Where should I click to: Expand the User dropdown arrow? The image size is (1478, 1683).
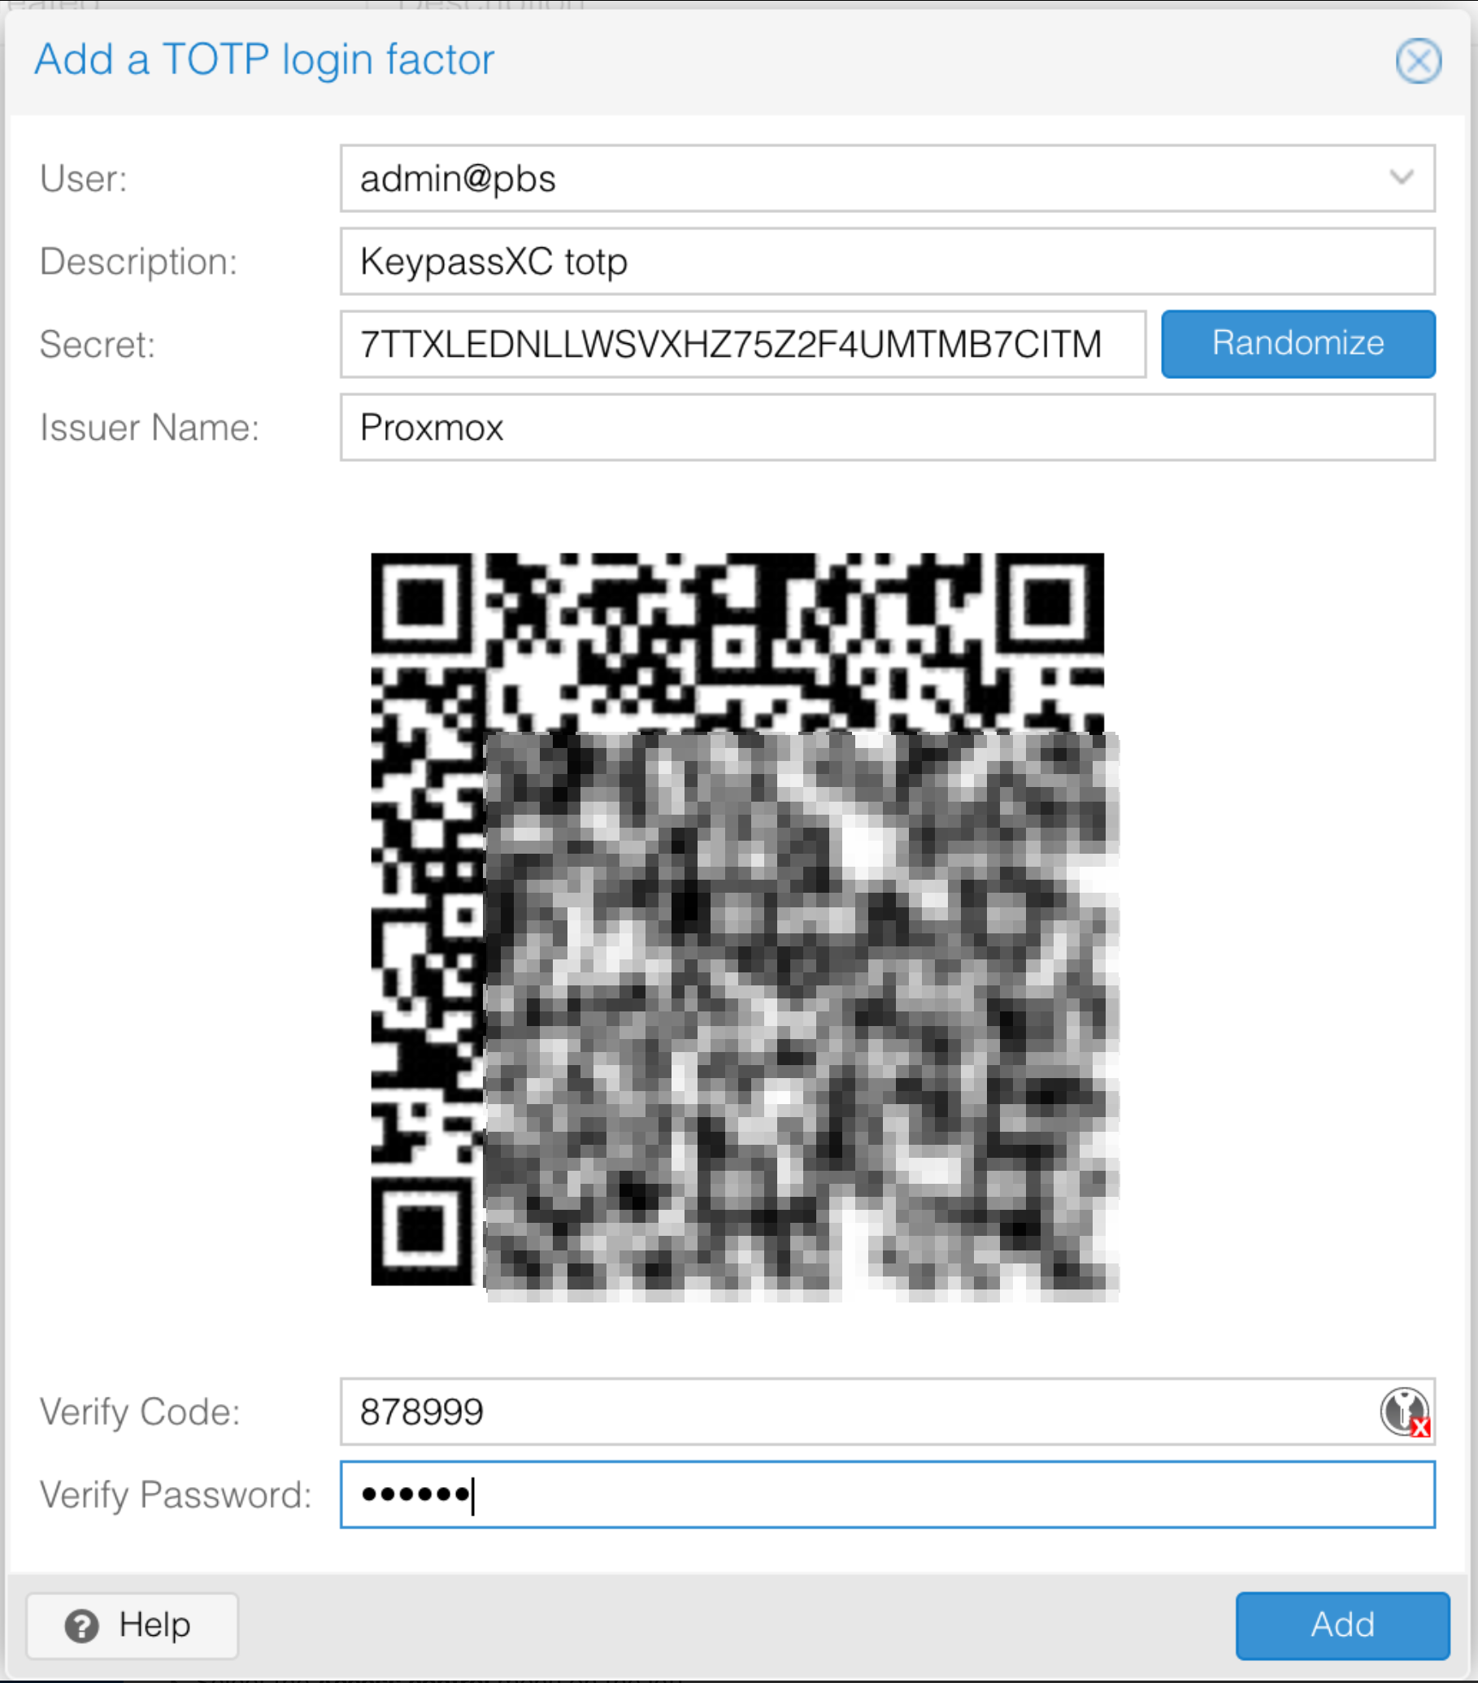[x=1402, y=178]
